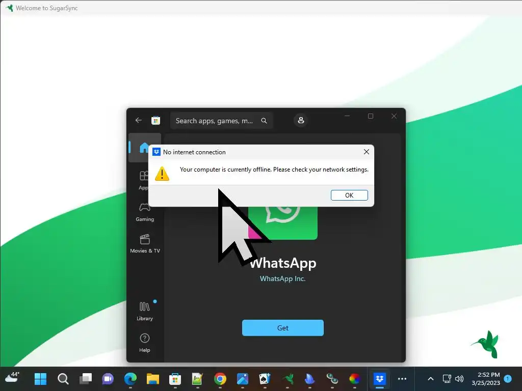The height and width of the screenshot is (391, 522).
Task: Click the blue crystal taskbar icon
Action: (309, 379)
